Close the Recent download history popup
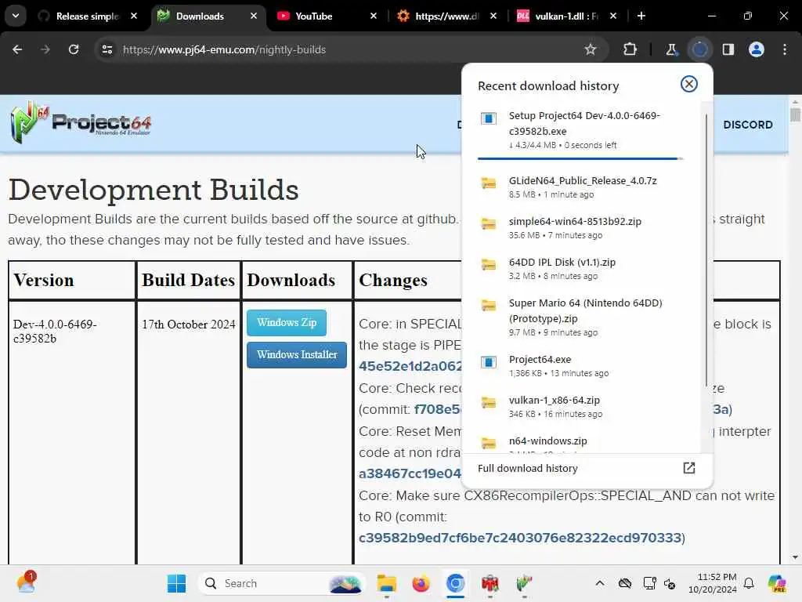Image resolution: width=802 pixels, height=602 pixels. pyautogui.click(x=689, y=84)
